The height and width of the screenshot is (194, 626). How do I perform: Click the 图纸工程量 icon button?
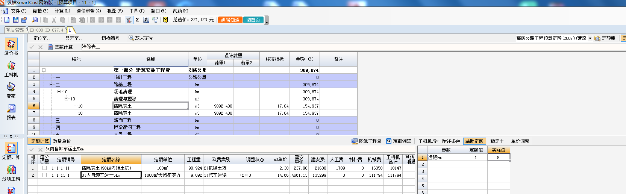pos(367,141)
